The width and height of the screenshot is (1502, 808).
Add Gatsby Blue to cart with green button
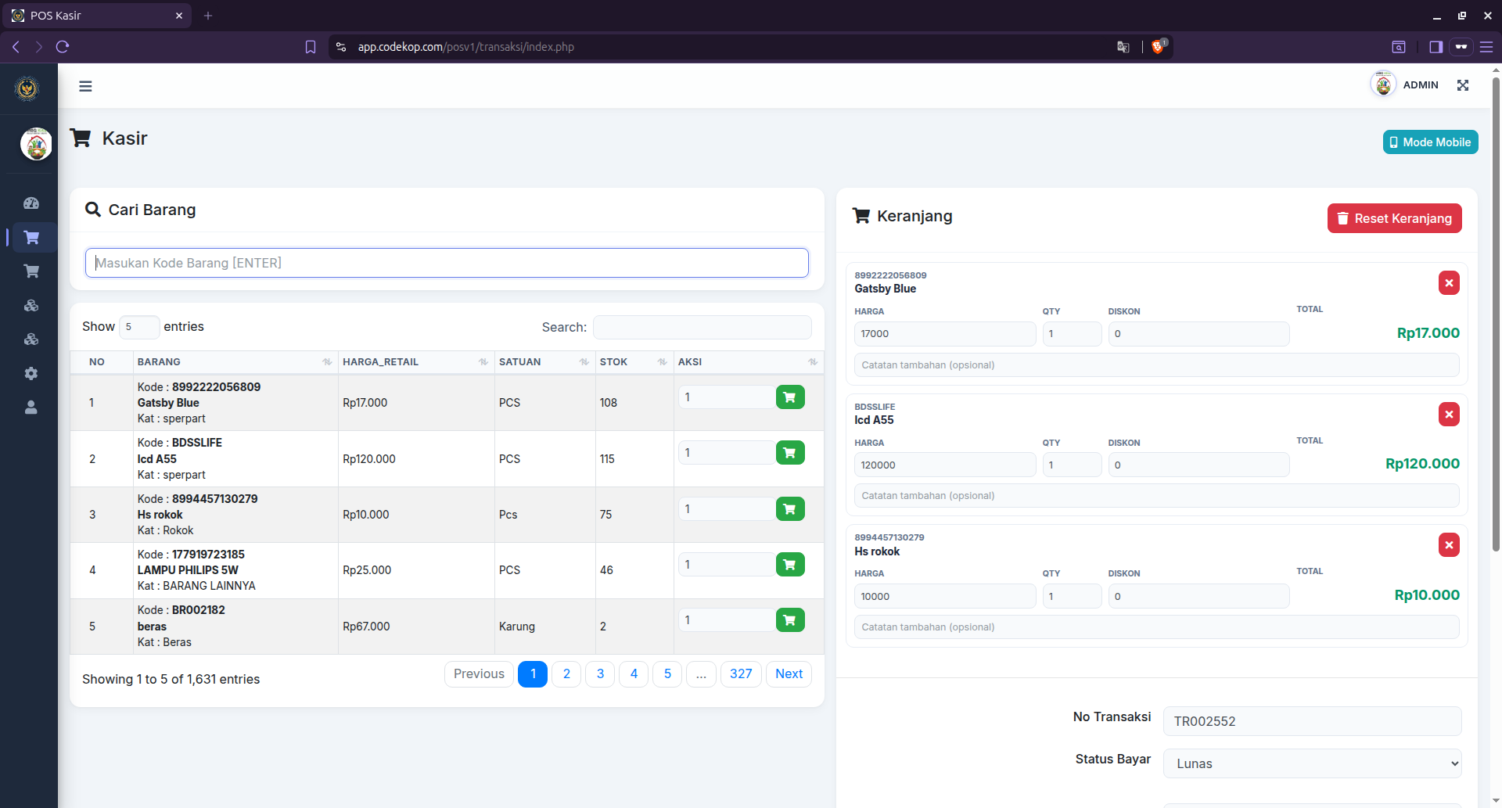pos(790,397)
